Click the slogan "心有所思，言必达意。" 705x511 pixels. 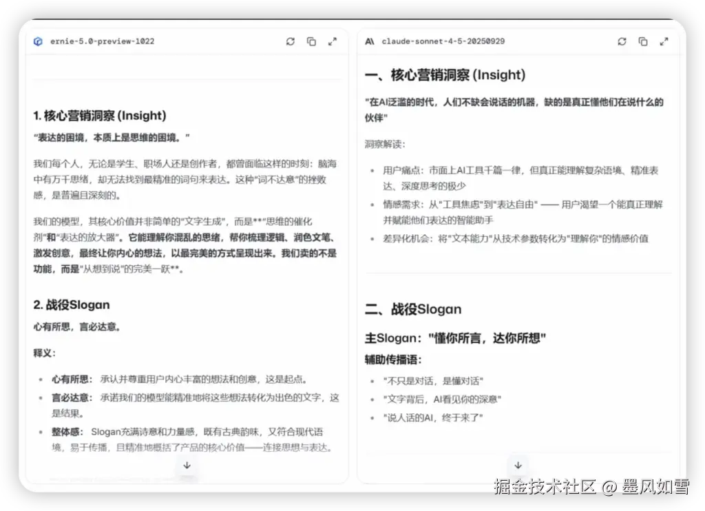pos(77,327)
